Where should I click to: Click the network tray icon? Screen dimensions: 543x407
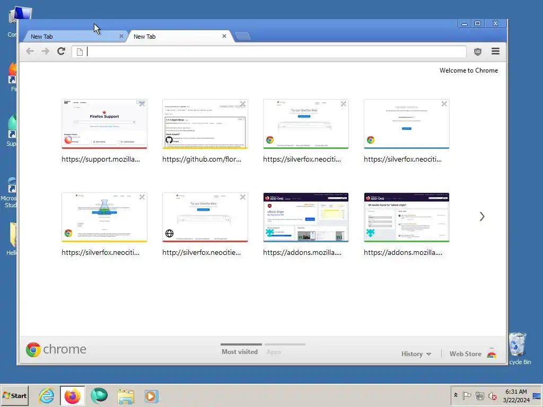479,395
